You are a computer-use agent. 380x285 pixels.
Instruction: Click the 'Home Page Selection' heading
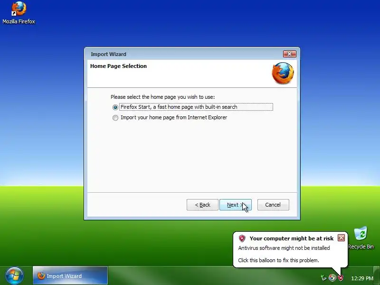coord(118,66)
